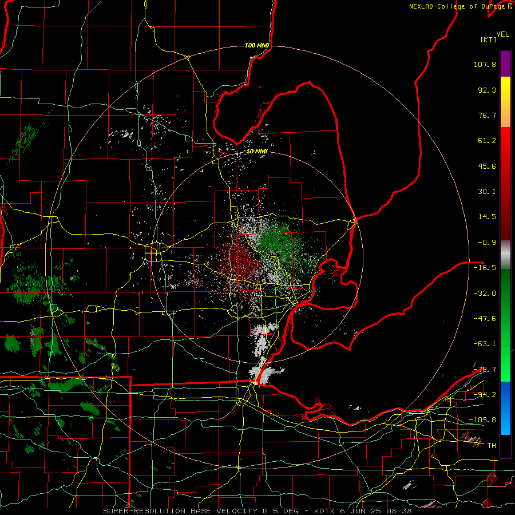Click the 14.5 velocity scale value

[x=487, y=217]
